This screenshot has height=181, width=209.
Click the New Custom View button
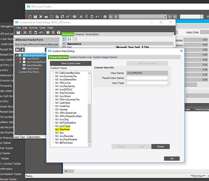pyautogui.click(x=71, y=63)
